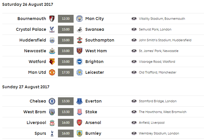Open the Man Utd club badge

pos(52,72)
